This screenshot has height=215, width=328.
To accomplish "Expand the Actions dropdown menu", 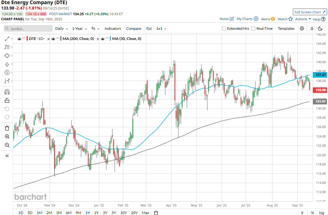I will click(303, 19).
